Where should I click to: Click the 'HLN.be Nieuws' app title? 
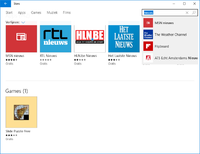click(x=85, y=56)
